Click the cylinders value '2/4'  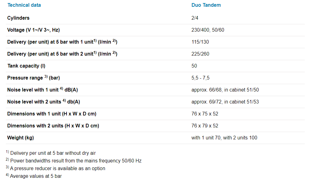195,18
